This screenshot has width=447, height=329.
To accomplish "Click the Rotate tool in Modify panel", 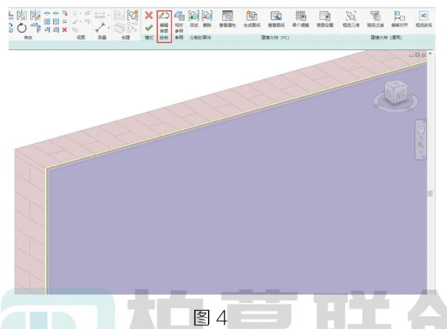I will click(21, 29).
